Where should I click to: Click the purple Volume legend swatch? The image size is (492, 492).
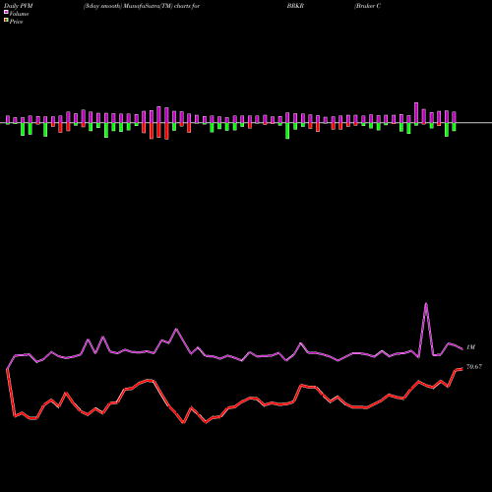tap(6, 12)
